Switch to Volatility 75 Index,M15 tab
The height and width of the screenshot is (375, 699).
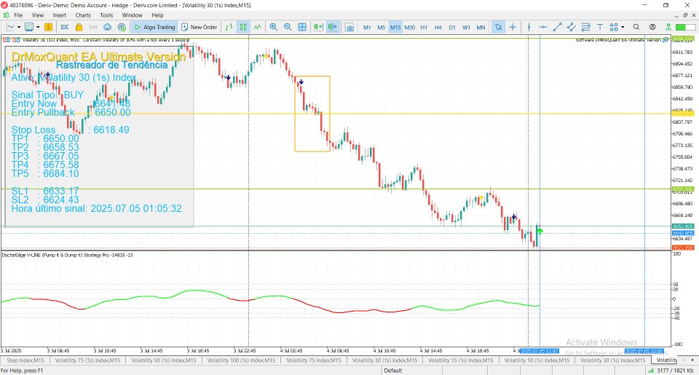[313, 360]
